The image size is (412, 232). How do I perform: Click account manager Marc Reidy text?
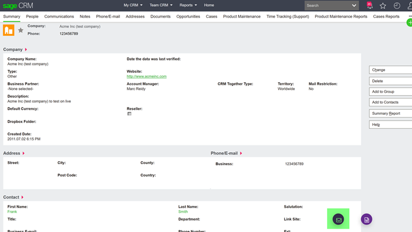136,89
